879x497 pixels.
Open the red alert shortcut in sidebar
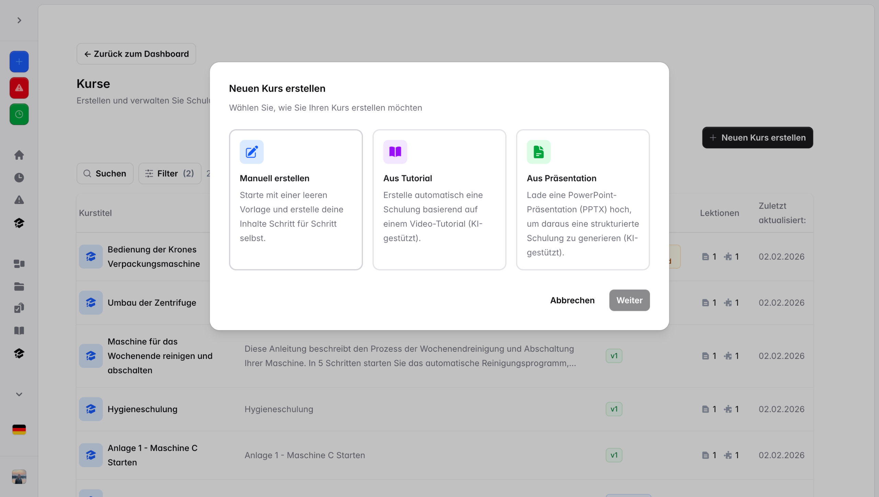(19, 88)
